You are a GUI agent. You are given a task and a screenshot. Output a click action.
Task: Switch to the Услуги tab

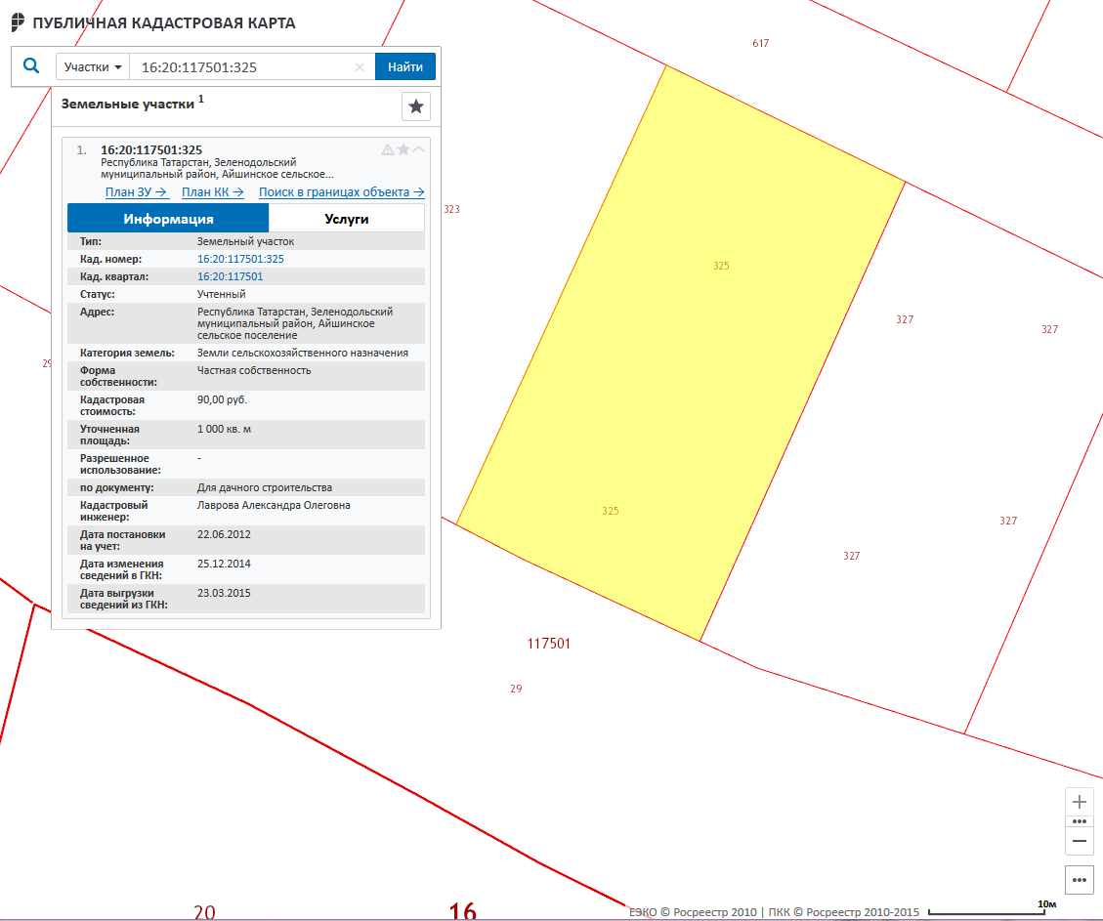347,219
